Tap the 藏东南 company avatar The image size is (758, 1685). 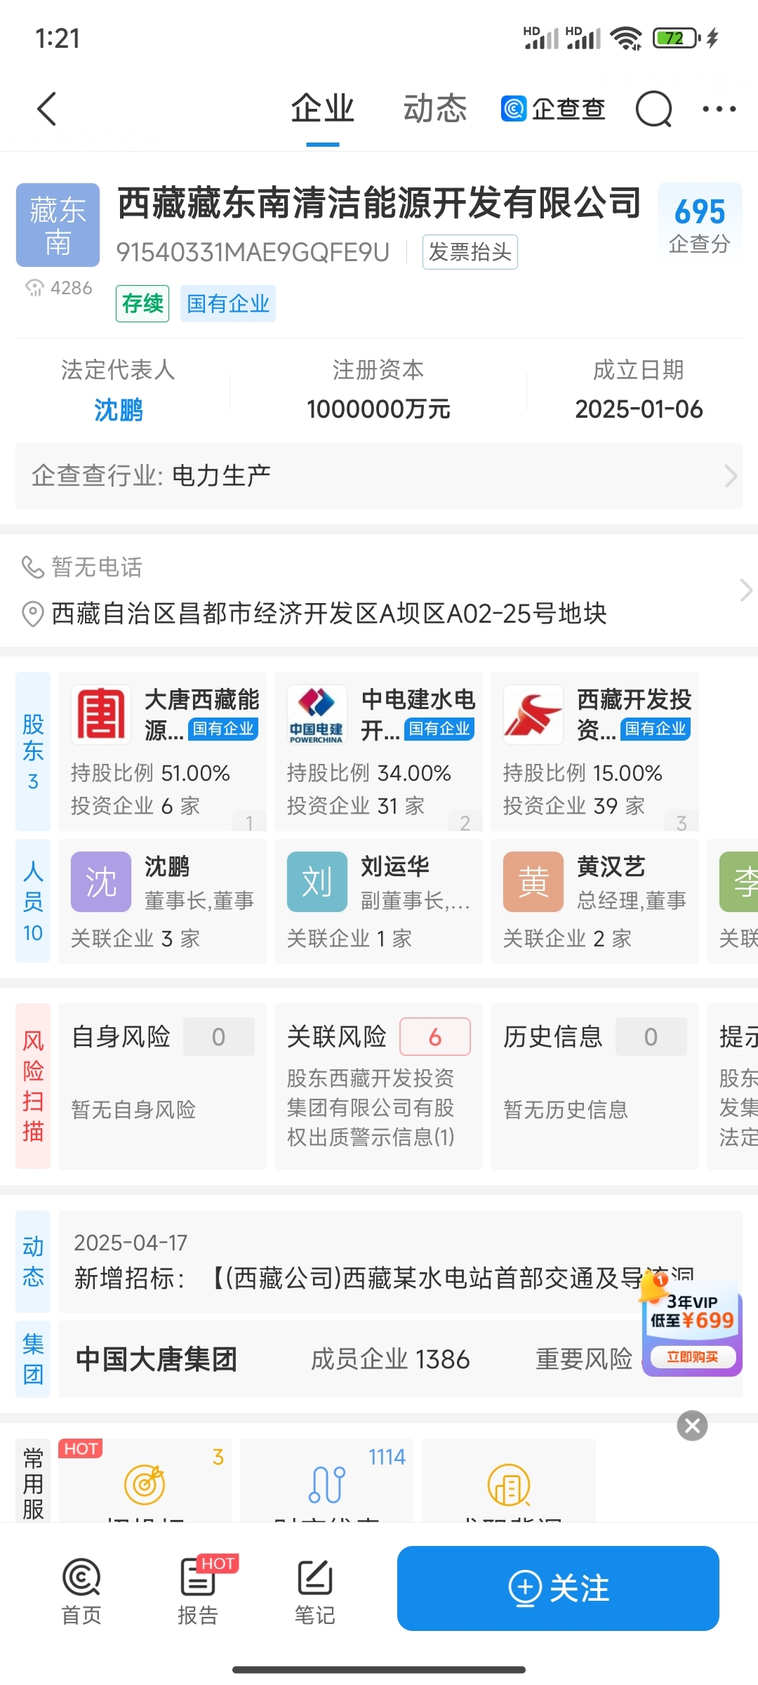click(x=58, y=225)
